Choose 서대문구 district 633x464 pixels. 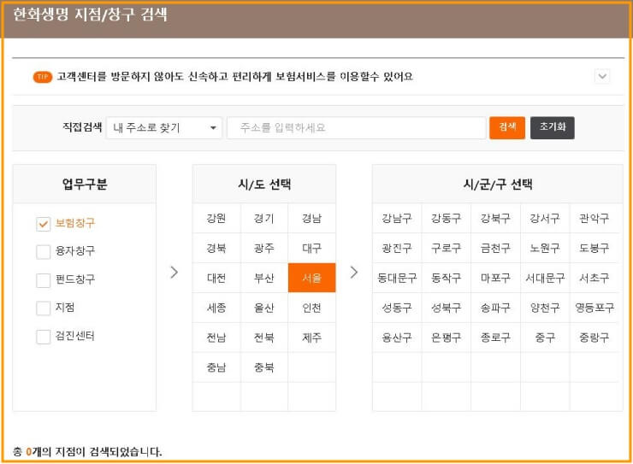[545, 278]
